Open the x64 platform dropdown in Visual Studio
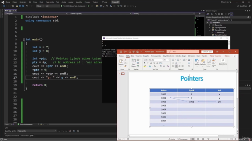 [52, 6]
